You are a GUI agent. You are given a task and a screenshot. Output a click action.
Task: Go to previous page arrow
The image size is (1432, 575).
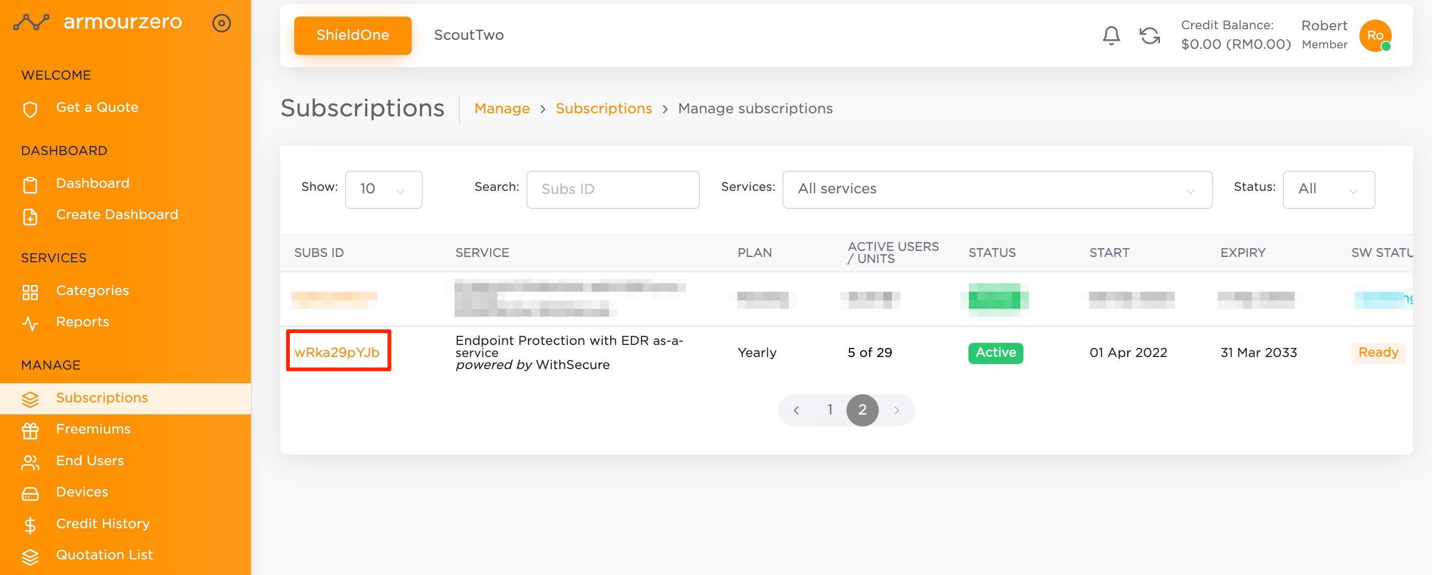coord(796,410)
